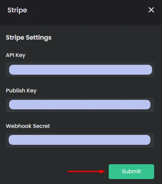Click the red arrow pointing to Submit
Screen dimensions: 162x184
point(87,171)
